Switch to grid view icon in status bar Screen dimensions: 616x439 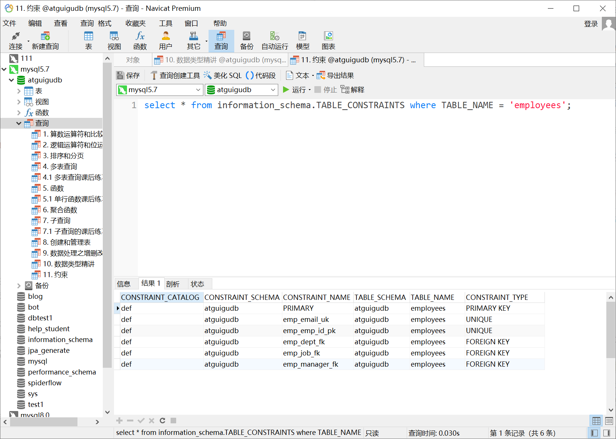596,421
